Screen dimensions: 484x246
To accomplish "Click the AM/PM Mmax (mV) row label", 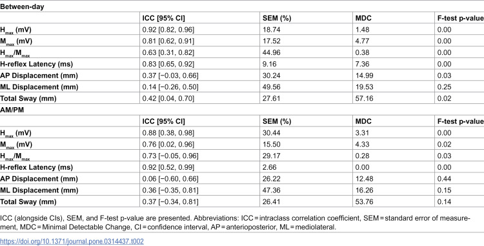I will pos(16,145).
